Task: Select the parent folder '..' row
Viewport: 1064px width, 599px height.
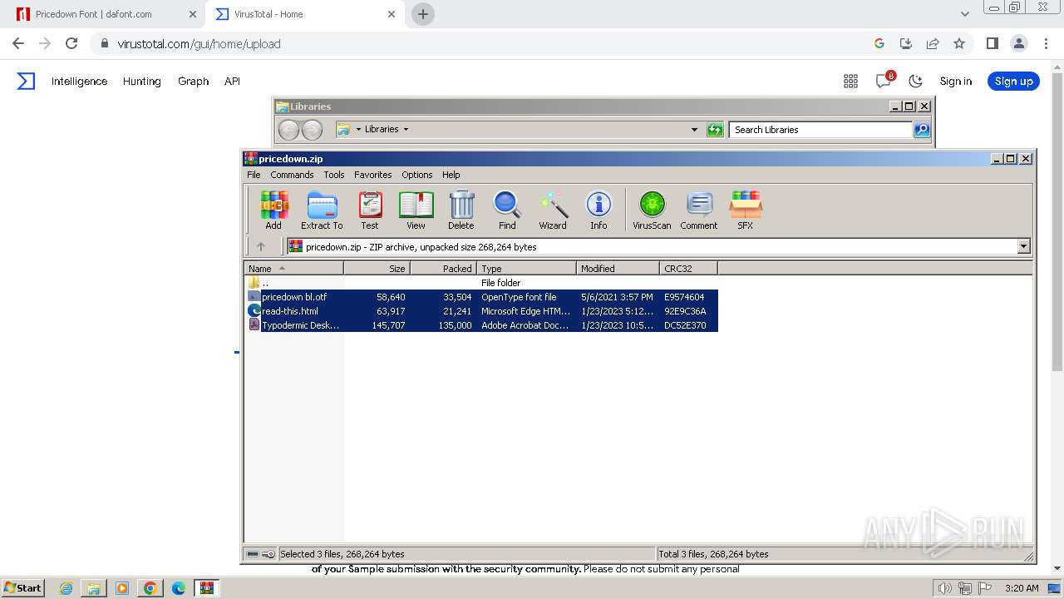Action: (x=482, y=282)
